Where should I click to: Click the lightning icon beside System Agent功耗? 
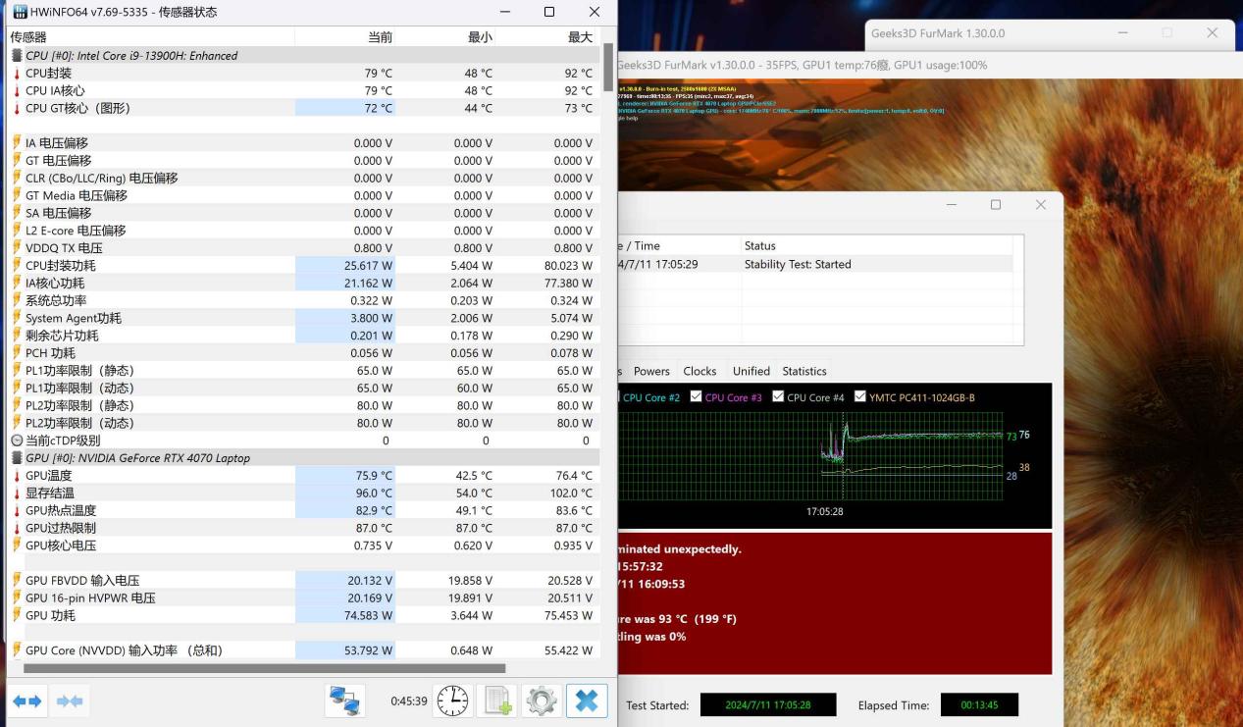click(x=17, y=318)
